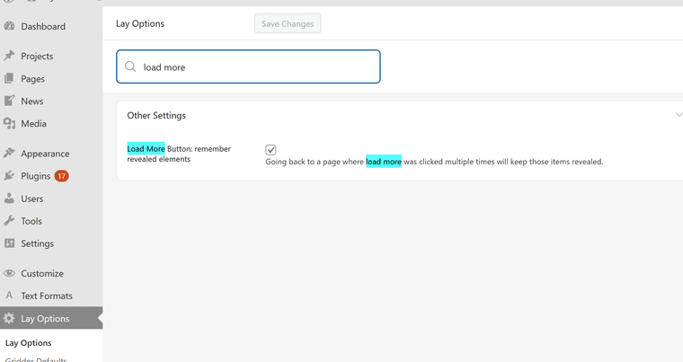The width and height of the screenshot is (683, 362).
Task: Click the search magnifier icon
Action: pyautogui.click(x=131, y=67)
